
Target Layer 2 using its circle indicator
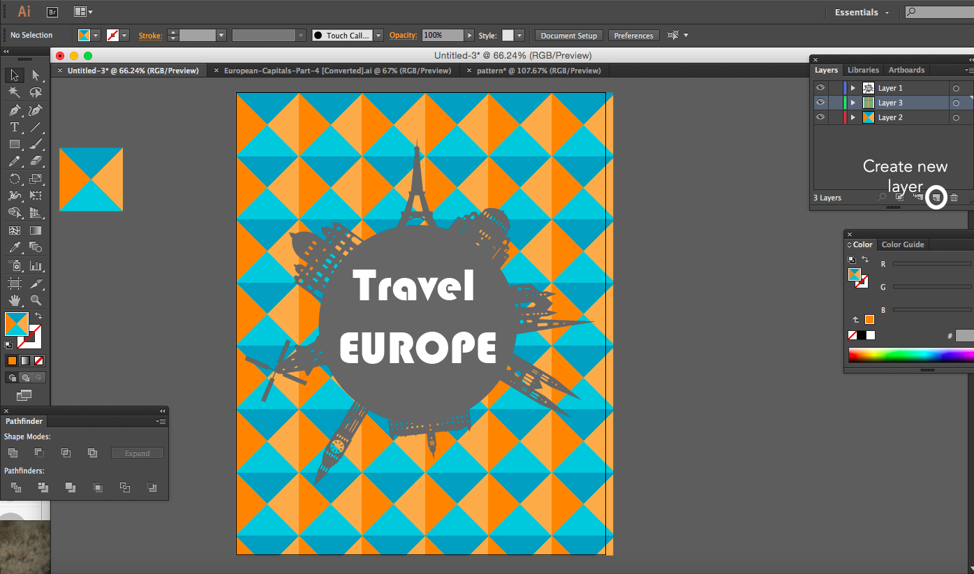956,118
